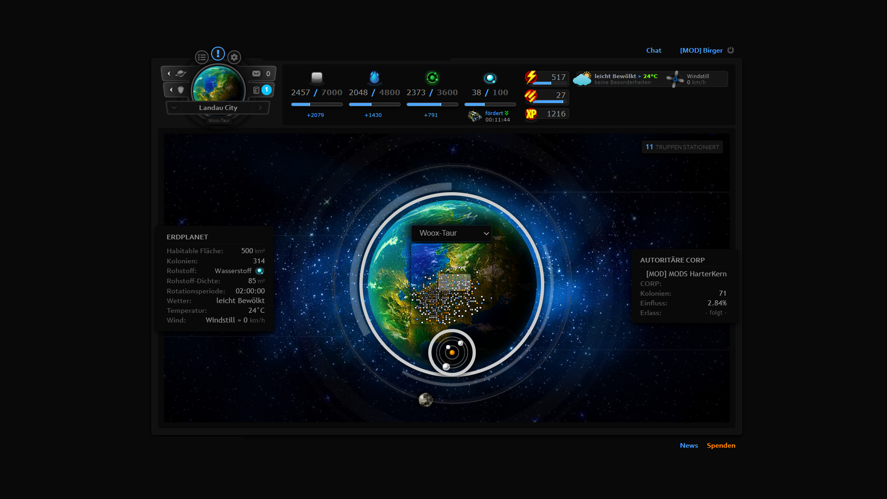Open the clipboard tasks icon
The height and width of the screenshot is (499, 887).
click(x=256, y=90)
